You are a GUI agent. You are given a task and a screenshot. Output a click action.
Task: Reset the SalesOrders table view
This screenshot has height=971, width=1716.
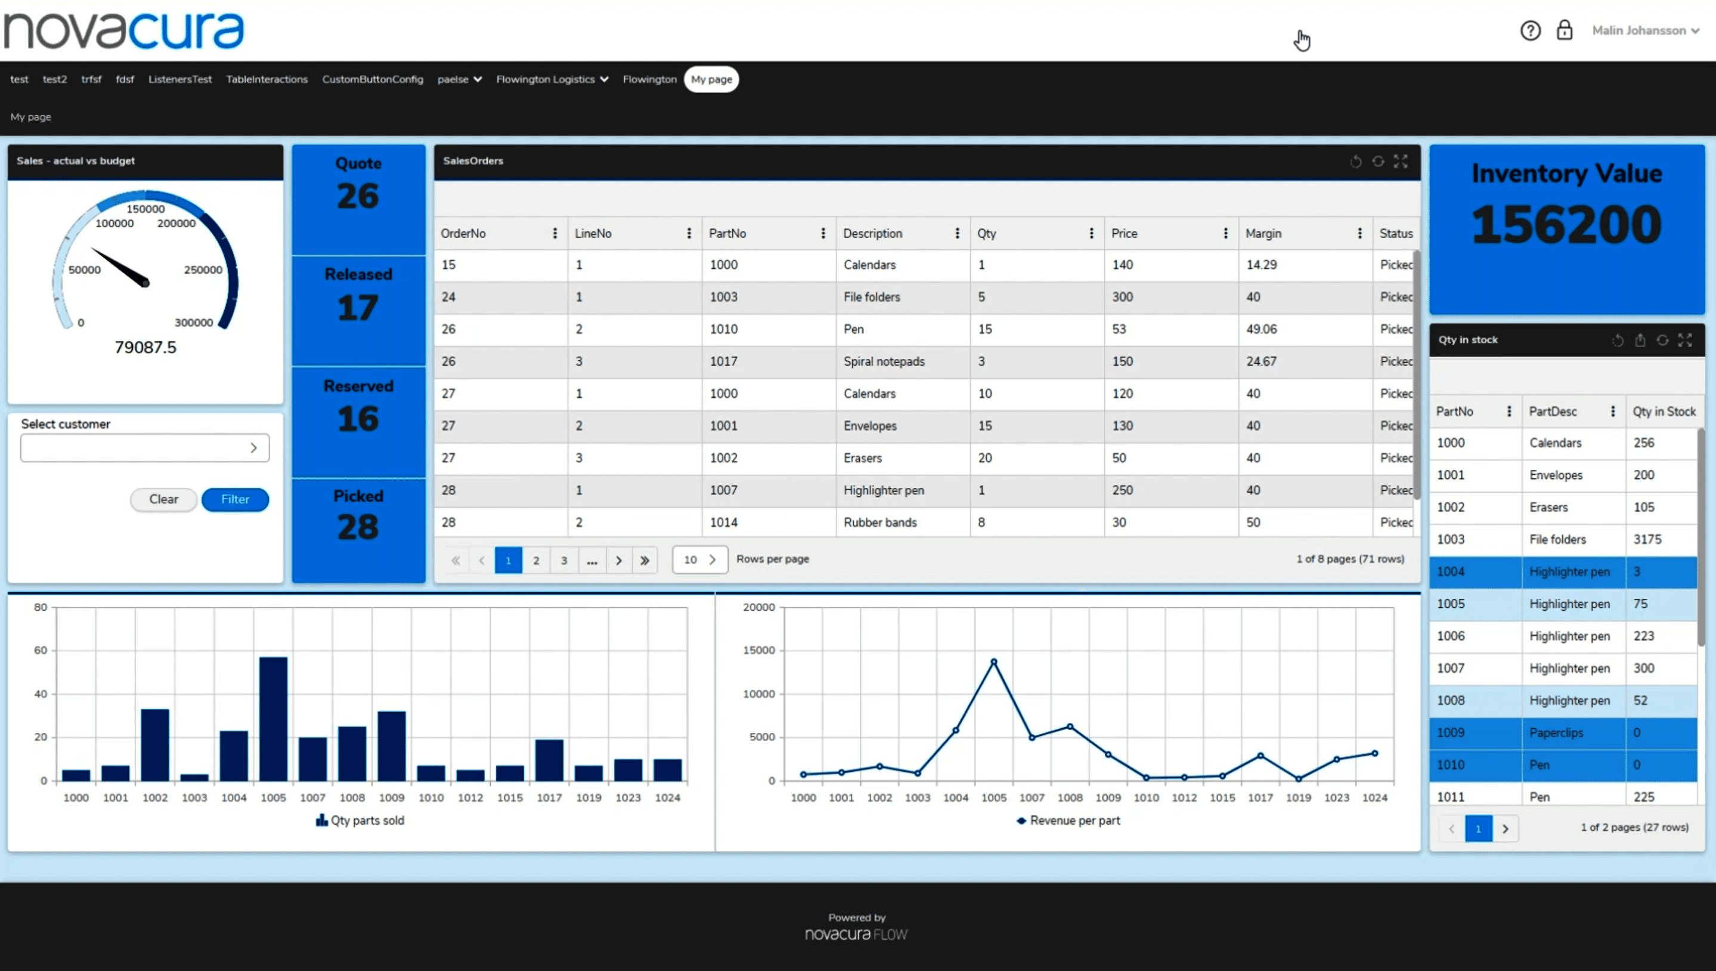pos(1355,162)
